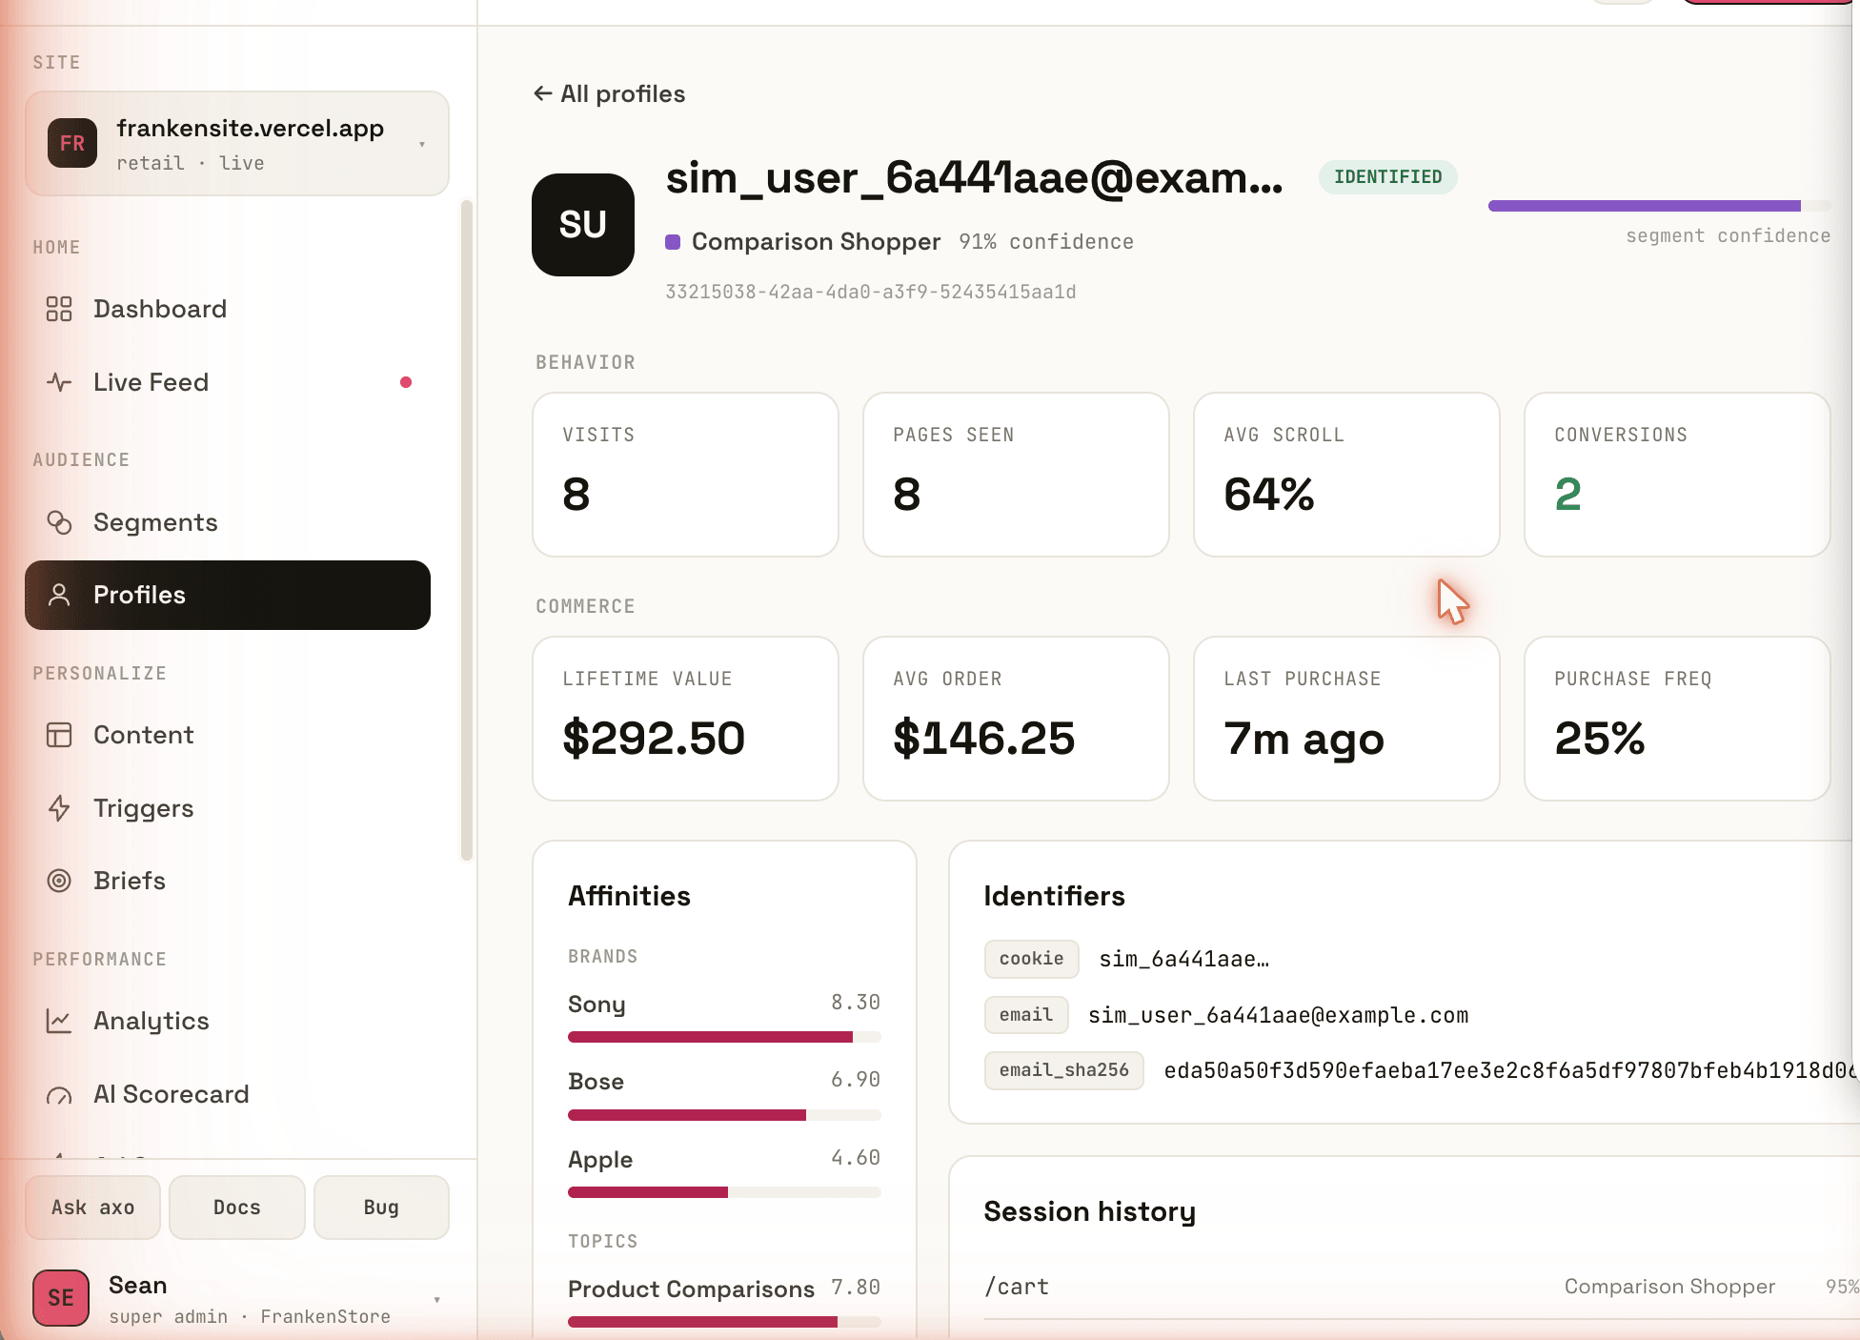The width and height of the screenshot is (1860, 1340).
Task: Open the Content sidebar item
Action: 228,735
